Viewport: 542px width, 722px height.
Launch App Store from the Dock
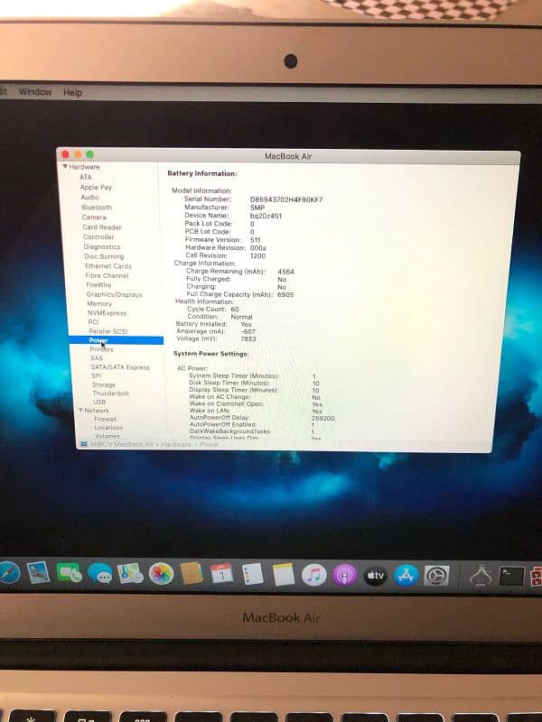tap(406, 575)
